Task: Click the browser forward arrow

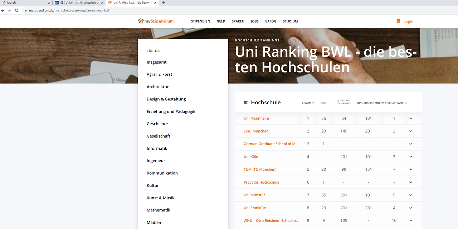Action: [10, 10]
